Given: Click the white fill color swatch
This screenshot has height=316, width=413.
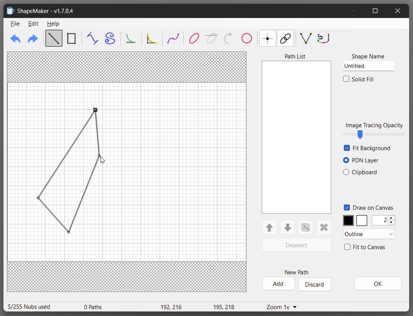Looking at the screenshot, I should 362,220.
